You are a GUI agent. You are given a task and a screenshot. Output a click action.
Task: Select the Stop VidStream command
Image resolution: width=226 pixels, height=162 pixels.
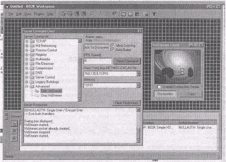(x=51, y=95)
